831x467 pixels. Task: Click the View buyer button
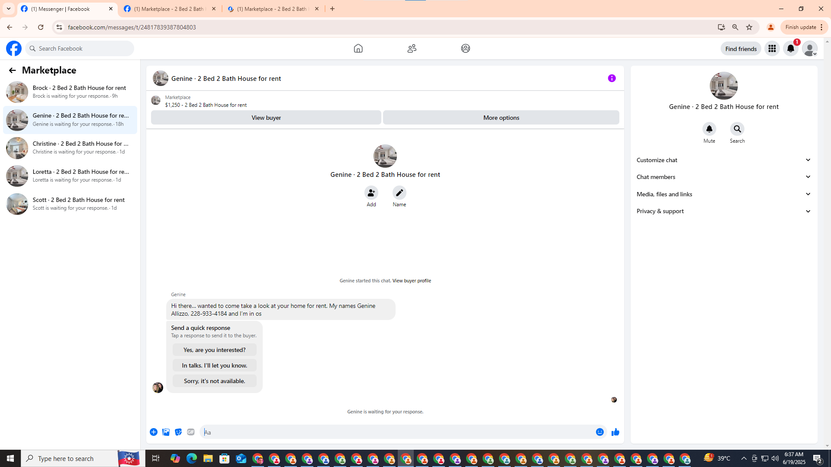(x=266, y=118)
